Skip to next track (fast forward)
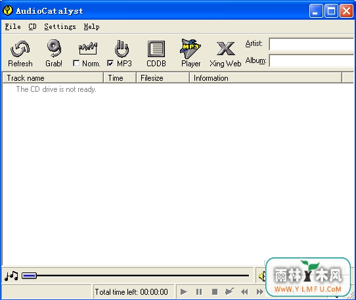The width and height of the screenshot is (356, 300). [259, 291]
